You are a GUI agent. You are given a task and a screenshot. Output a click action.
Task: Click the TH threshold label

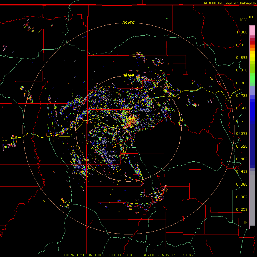click(245, 222)
